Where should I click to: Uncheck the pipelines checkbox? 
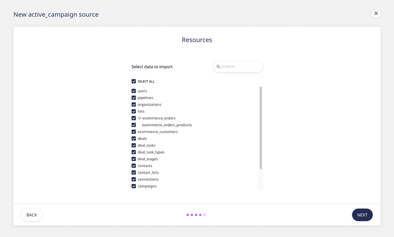133,97
